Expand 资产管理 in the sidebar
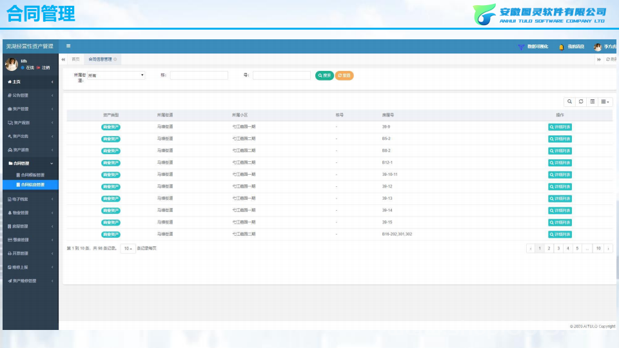Screen dimensions: 619x348 (30, 109)
